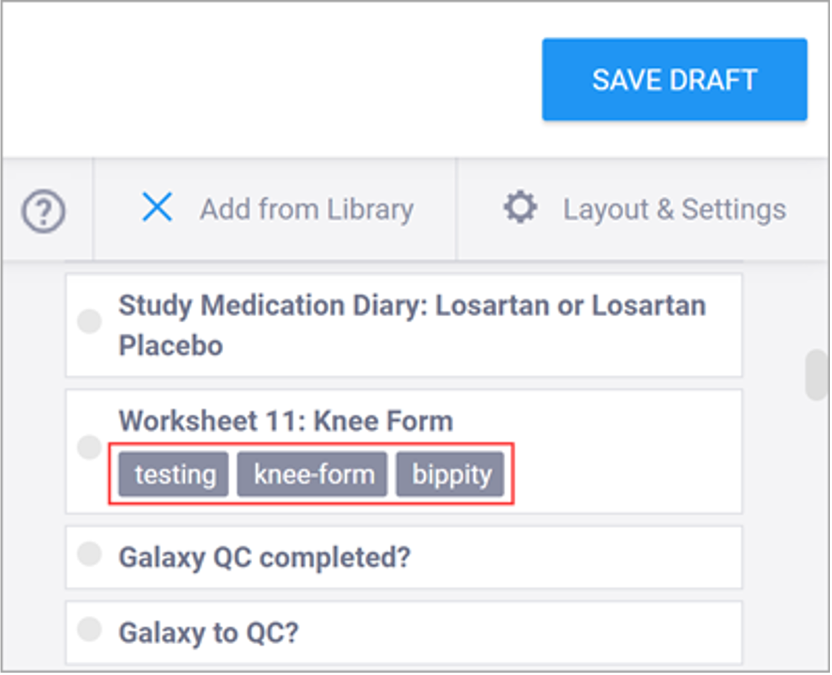The width and height of the screenshot is (832, 675).
Task: Select radio button for Galaxy QC completed?
Action: pyautogui.click(x=89, y=554)
